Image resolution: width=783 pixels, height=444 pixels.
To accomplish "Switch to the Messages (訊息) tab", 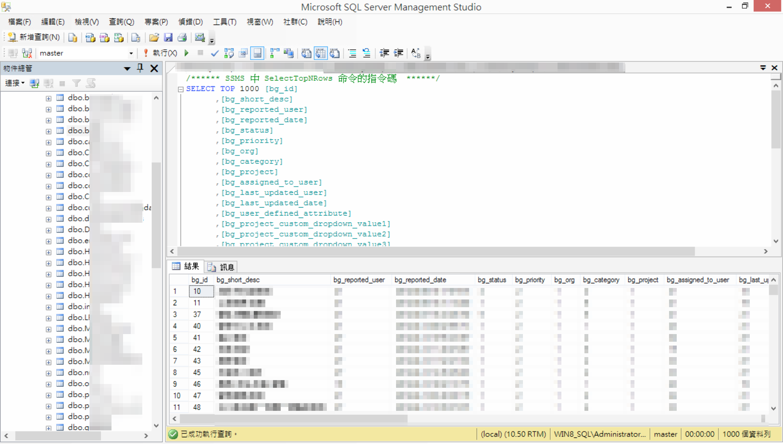I will pyautogui.click(x=221, y=267).
